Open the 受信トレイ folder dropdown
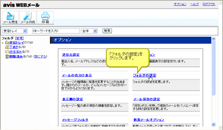 (x=15, y=31)
